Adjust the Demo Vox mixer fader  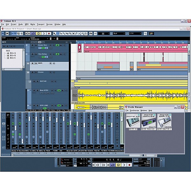(x=16, y=128)
